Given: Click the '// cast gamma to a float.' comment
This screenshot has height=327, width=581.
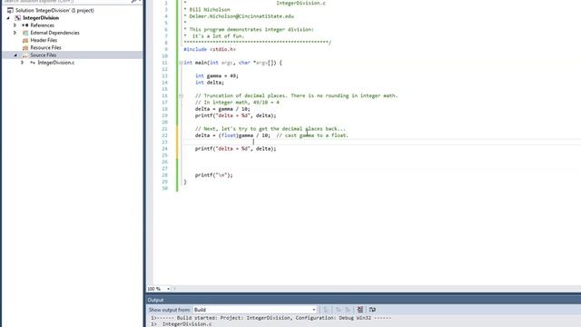Looking at the screenshot, I should pos(312,135).
